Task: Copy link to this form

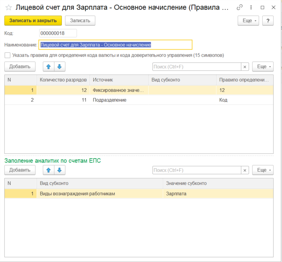Action: click(240, 7)
